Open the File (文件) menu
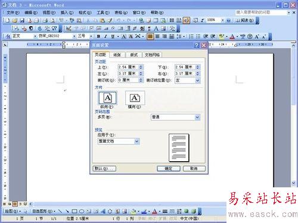The width and height of the screenshot is (298, 223). 13,12
